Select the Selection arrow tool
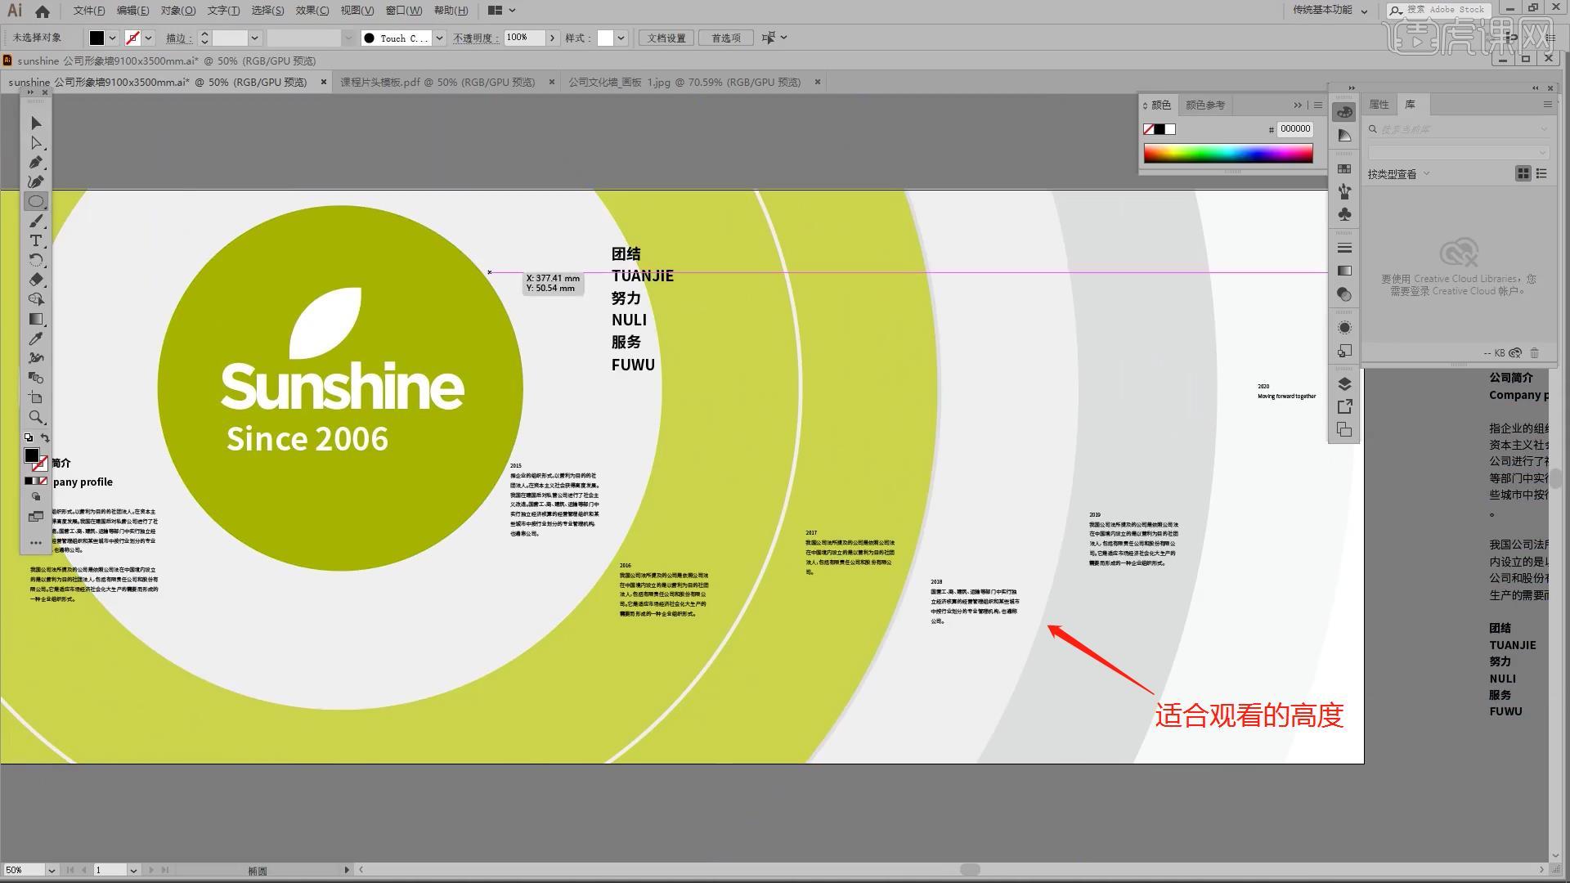Image resolution: width=1570 pixels, height=883 pixels. pyautogui.click(x=36, y=123)
